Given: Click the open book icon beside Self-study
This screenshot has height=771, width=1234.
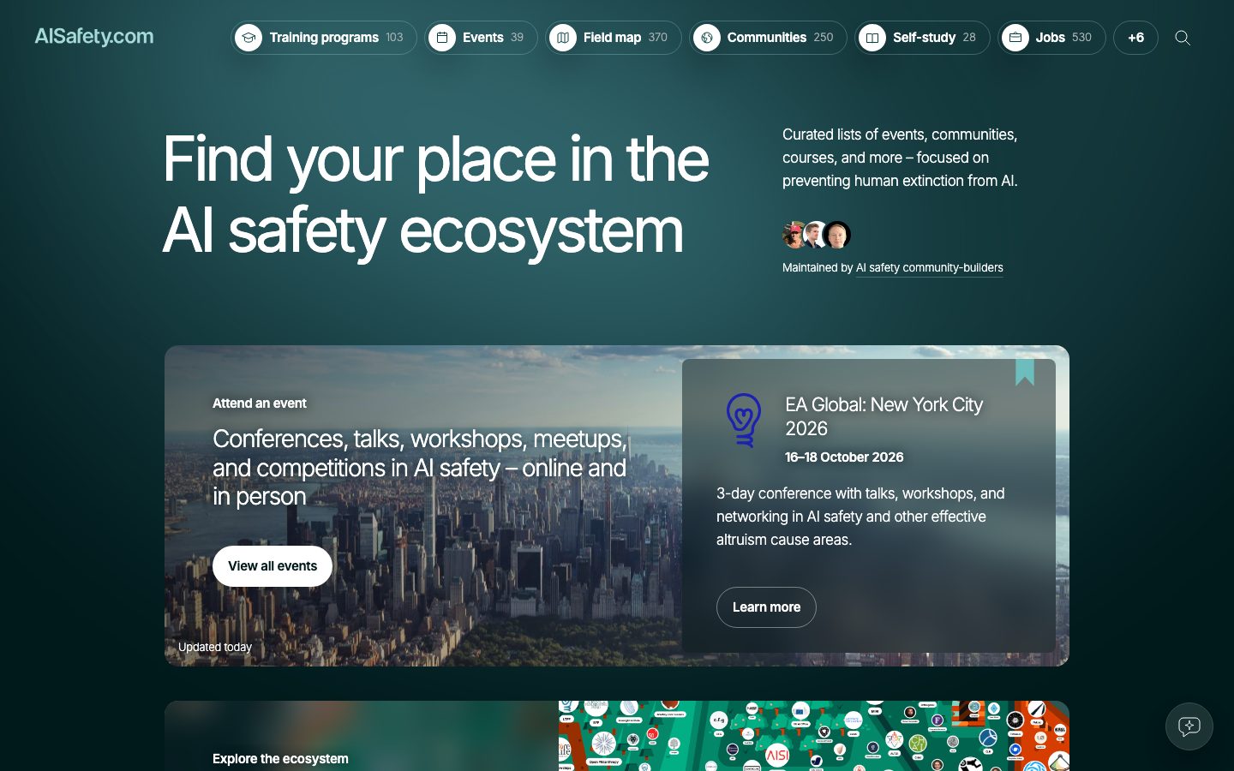Looking at the screenshot, I should click(x=872, y=38).
